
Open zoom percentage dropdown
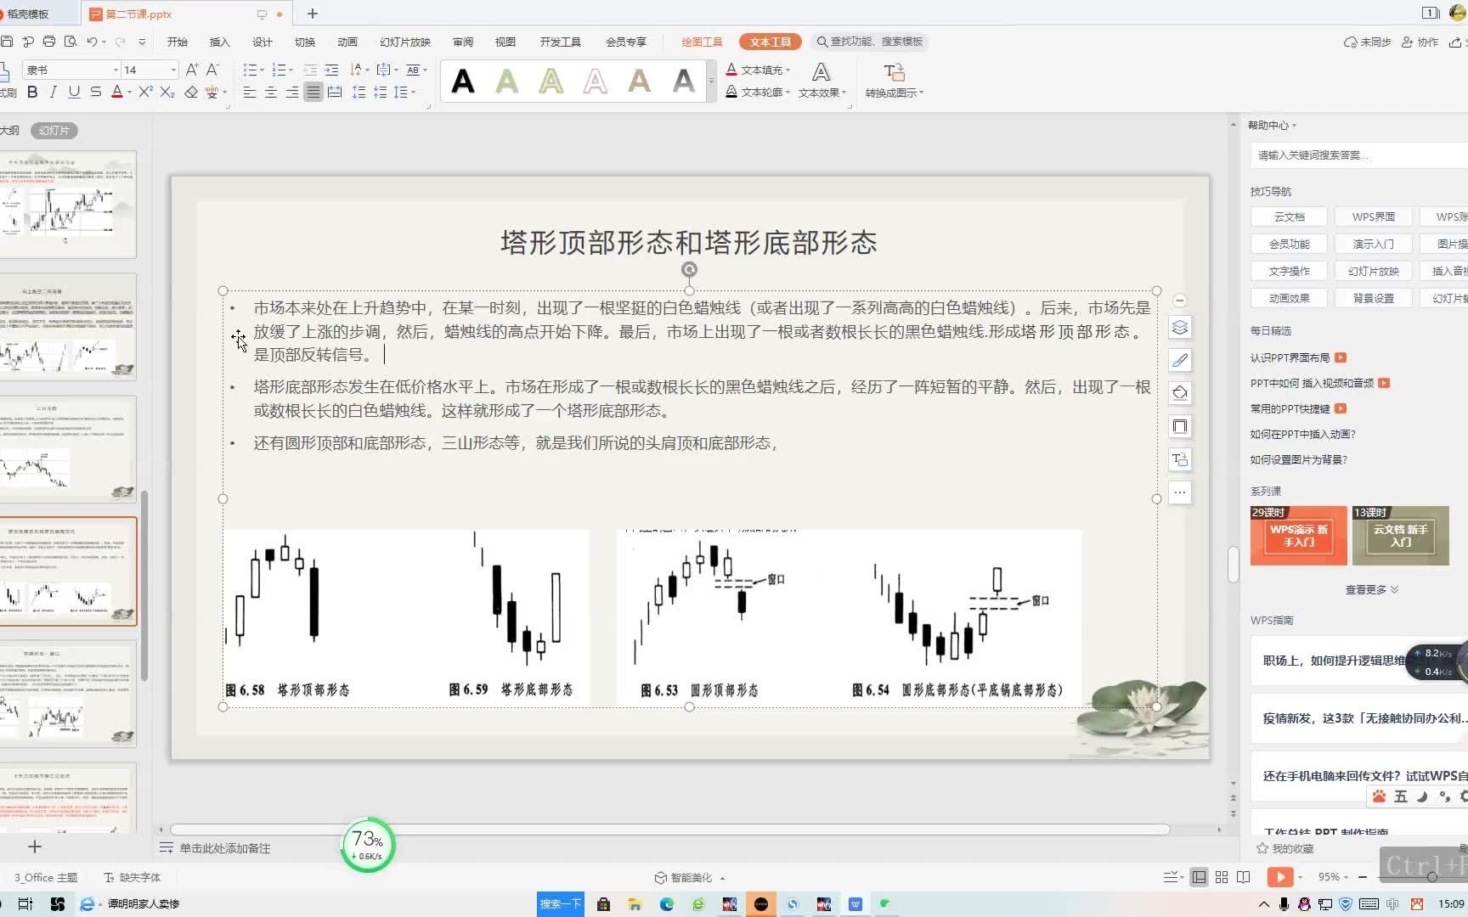tap(1333, 877)
